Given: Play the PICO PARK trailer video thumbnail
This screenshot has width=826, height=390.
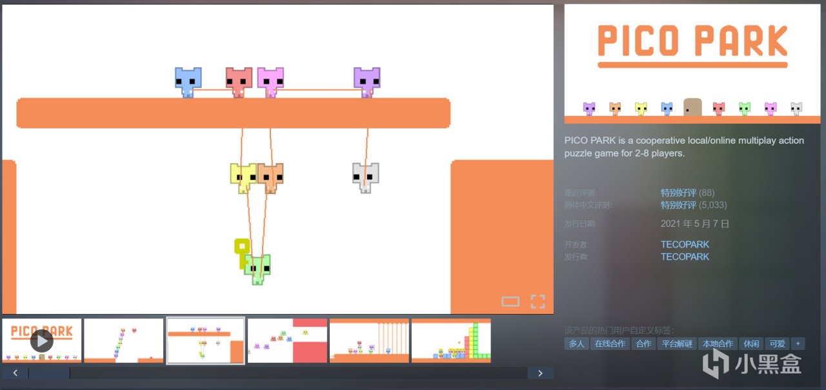Looking at the screenshot, I should 42,340.
